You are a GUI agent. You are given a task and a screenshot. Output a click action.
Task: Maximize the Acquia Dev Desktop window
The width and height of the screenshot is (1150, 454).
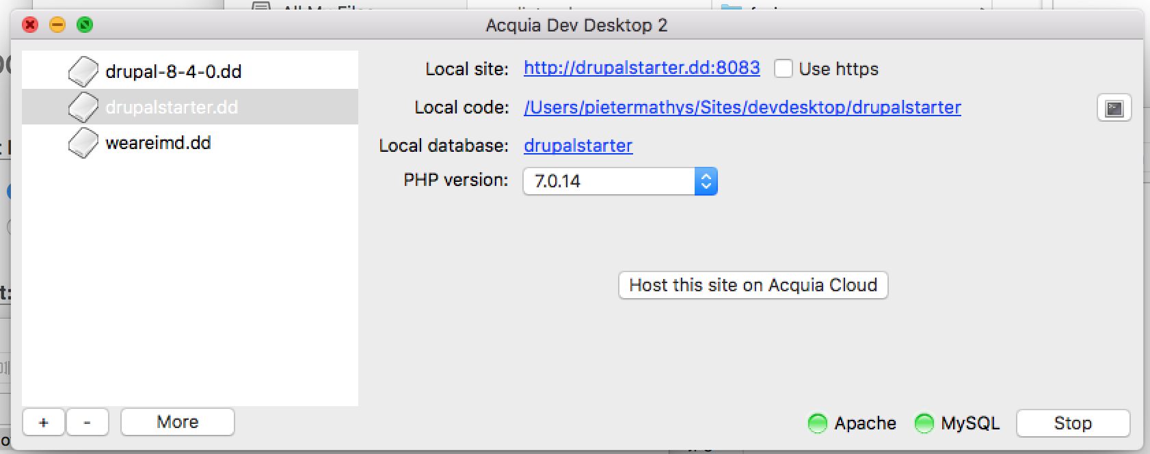85,25
